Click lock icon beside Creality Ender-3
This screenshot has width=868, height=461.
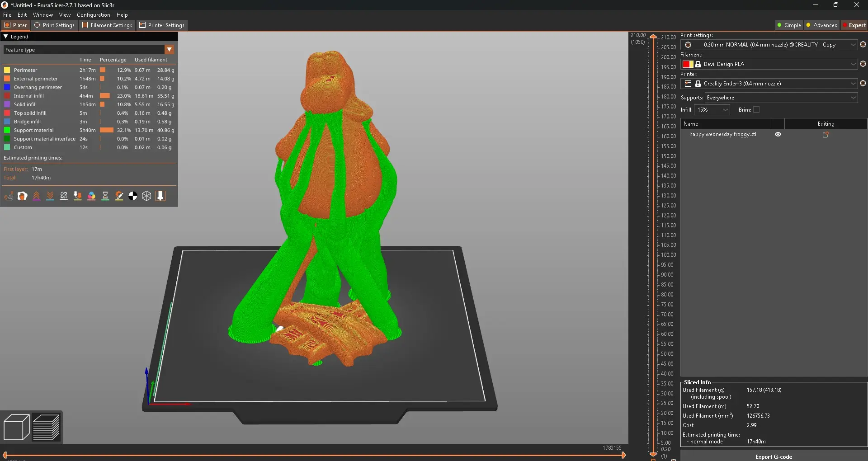[x=698, y=84]
